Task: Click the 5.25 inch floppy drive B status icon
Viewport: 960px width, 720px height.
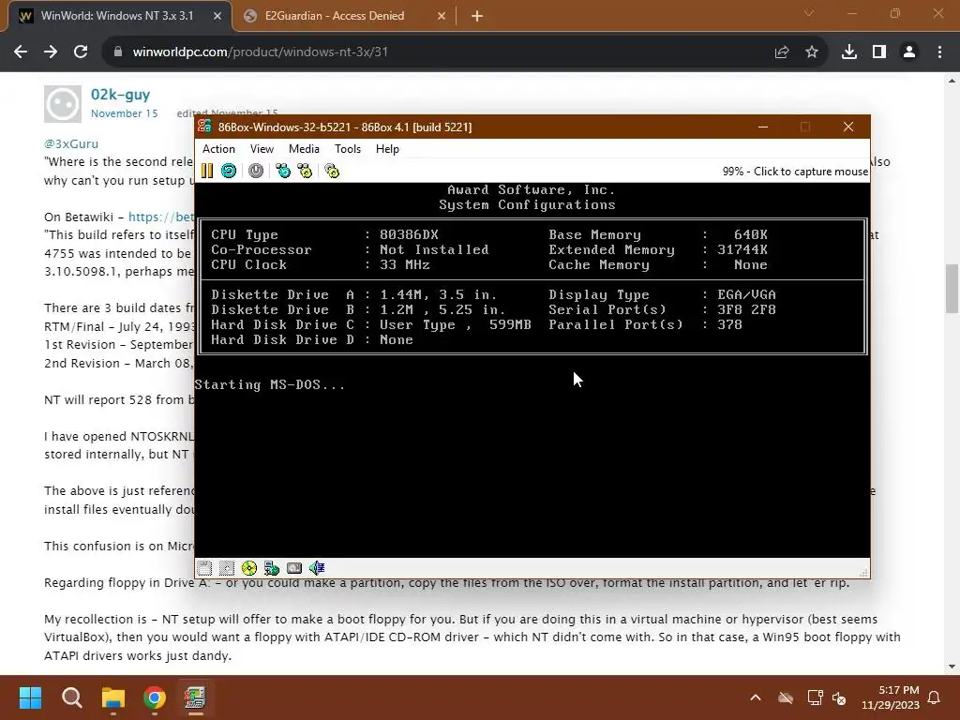Action: pos(227,568)
